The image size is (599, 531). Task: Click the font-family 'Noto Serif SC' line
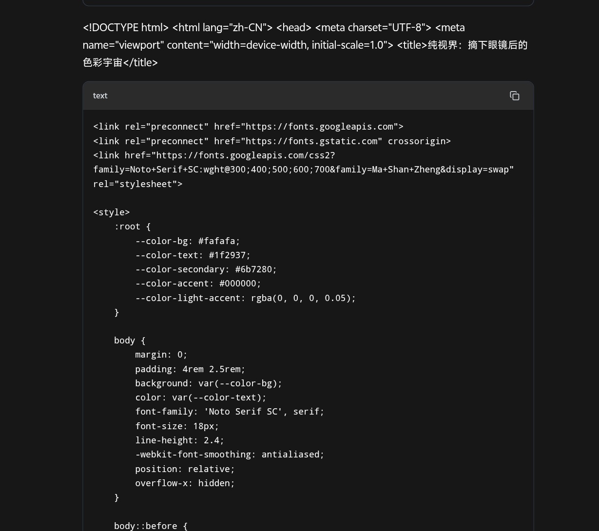click(230, 412)
